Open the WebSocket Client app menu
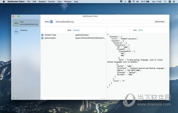Image resolution: width=178 pixels, height=113 pixels. (16, 1)
